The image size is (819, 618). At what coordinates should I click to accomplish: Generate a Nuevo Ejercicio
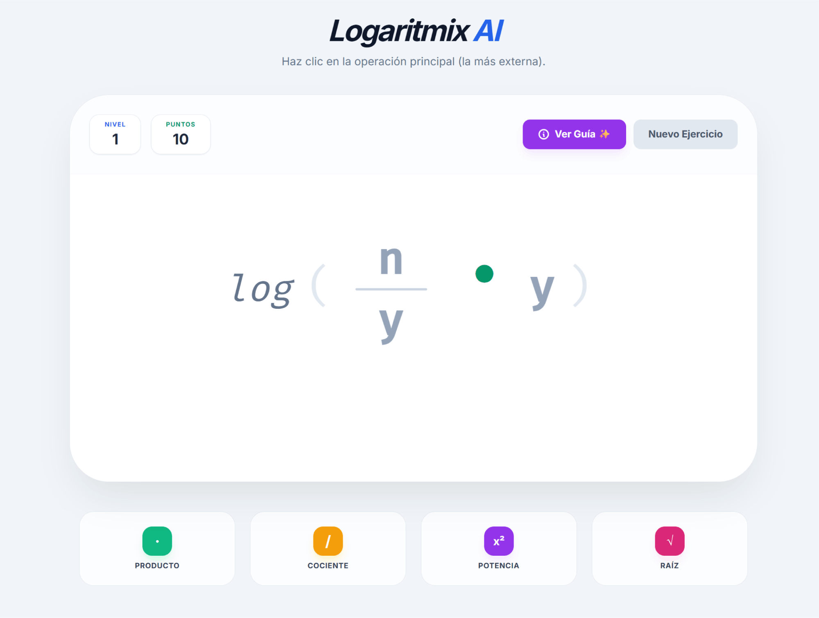(x=685, y=134)
